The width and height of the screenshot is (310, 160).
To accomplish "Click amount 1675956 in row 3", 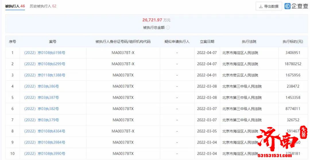I will pos(293,75).
